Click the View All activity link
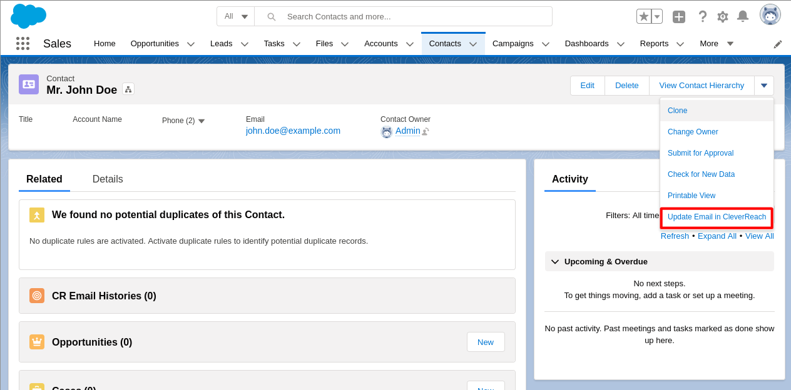 760,236
